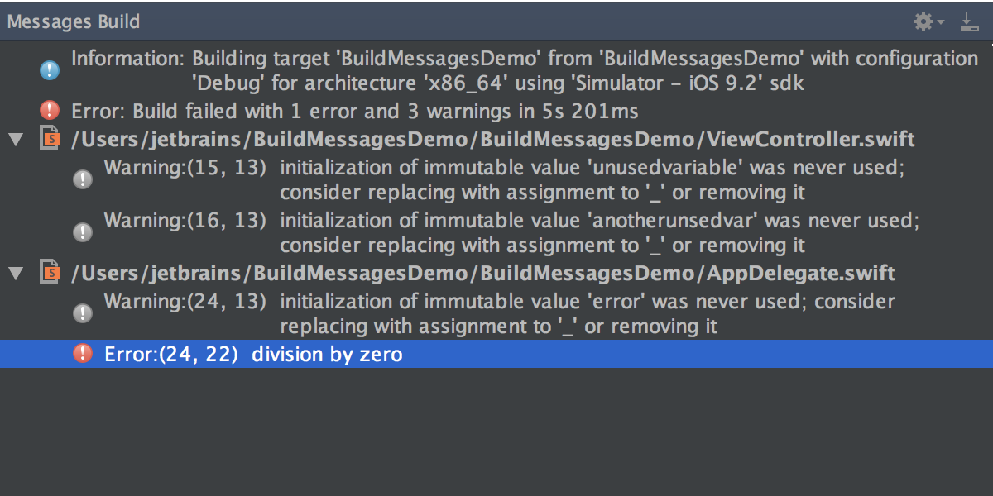Click the blue Information icon
The height and width of the screenshot is (496, 993).
50,71
